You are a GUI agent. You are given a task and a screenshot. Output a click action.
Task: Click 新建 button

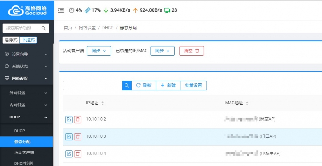168,85
